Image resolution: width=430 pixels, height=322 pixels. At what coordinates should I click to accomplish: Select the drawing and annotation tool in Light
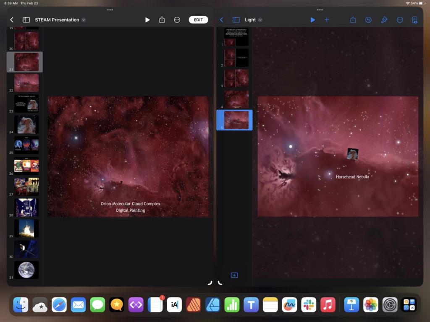[384, 19]
